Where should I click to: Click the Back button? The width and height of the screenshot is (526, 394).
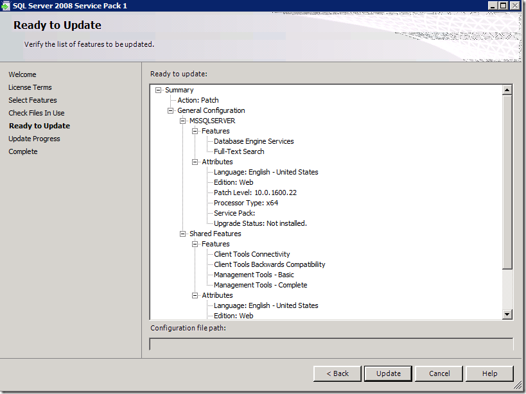click(337, 373)
